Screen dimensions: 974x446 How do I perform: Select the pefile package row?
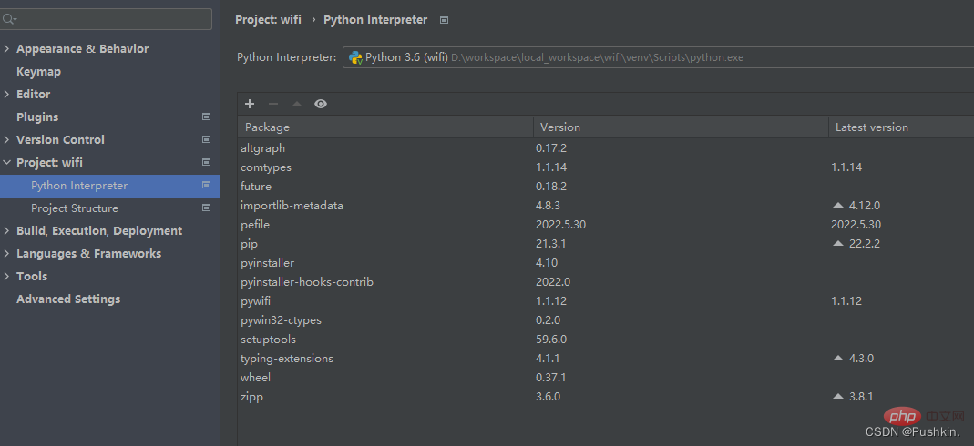tap(606, 225)
